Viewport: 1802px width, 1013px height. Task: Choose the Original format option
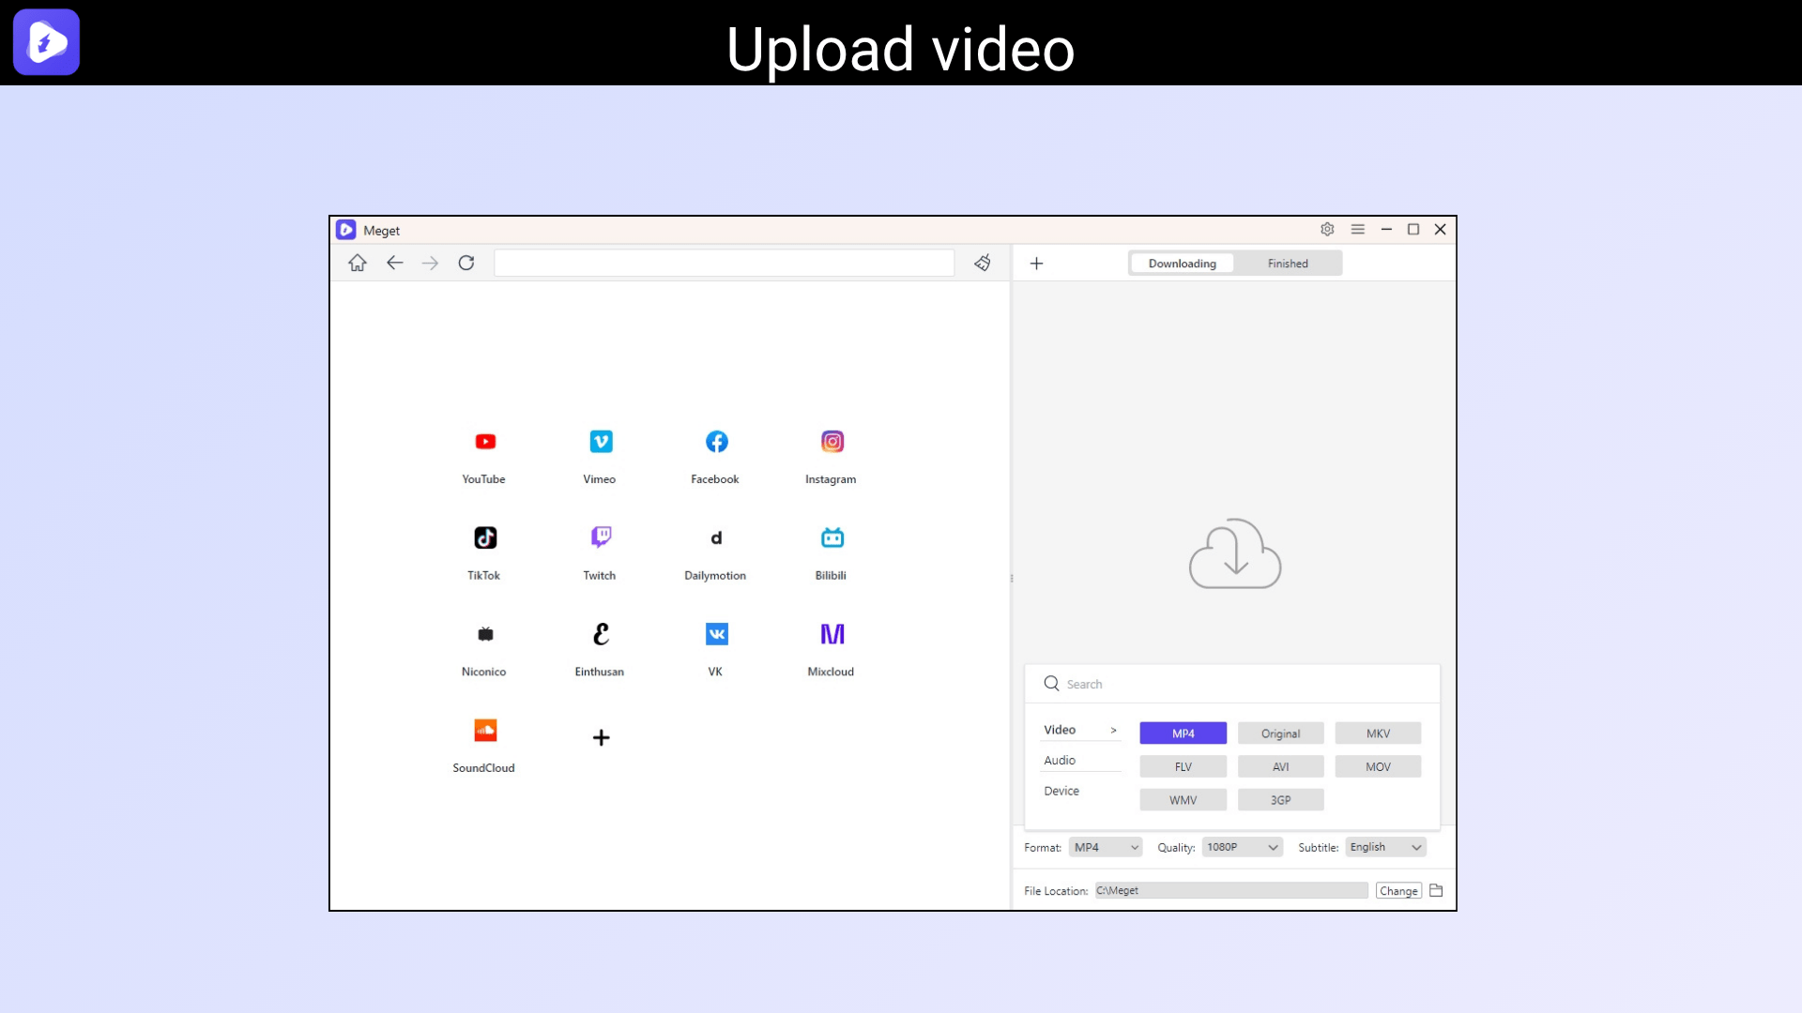point(1280,733)
